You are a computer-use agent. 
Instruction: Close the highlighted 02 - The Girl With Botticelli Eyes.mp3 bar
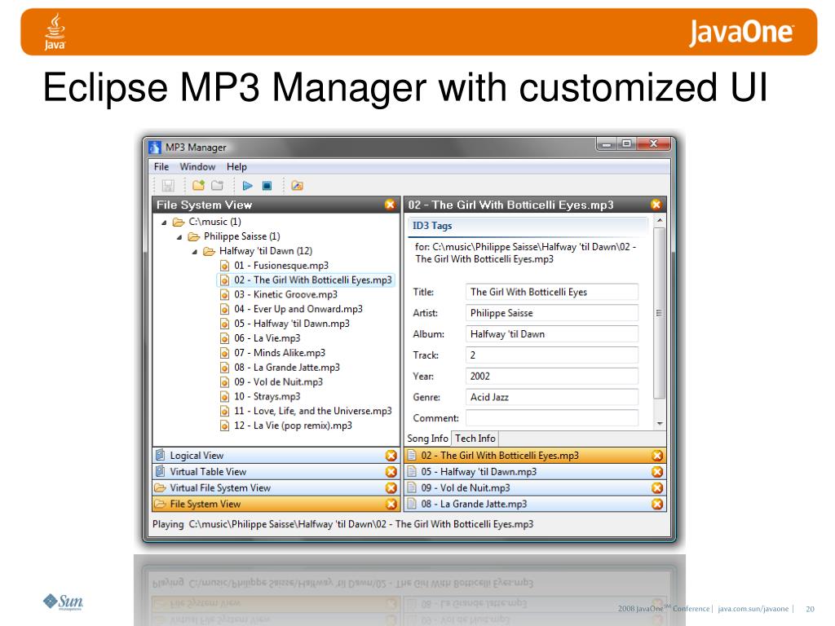click(657, 456)
